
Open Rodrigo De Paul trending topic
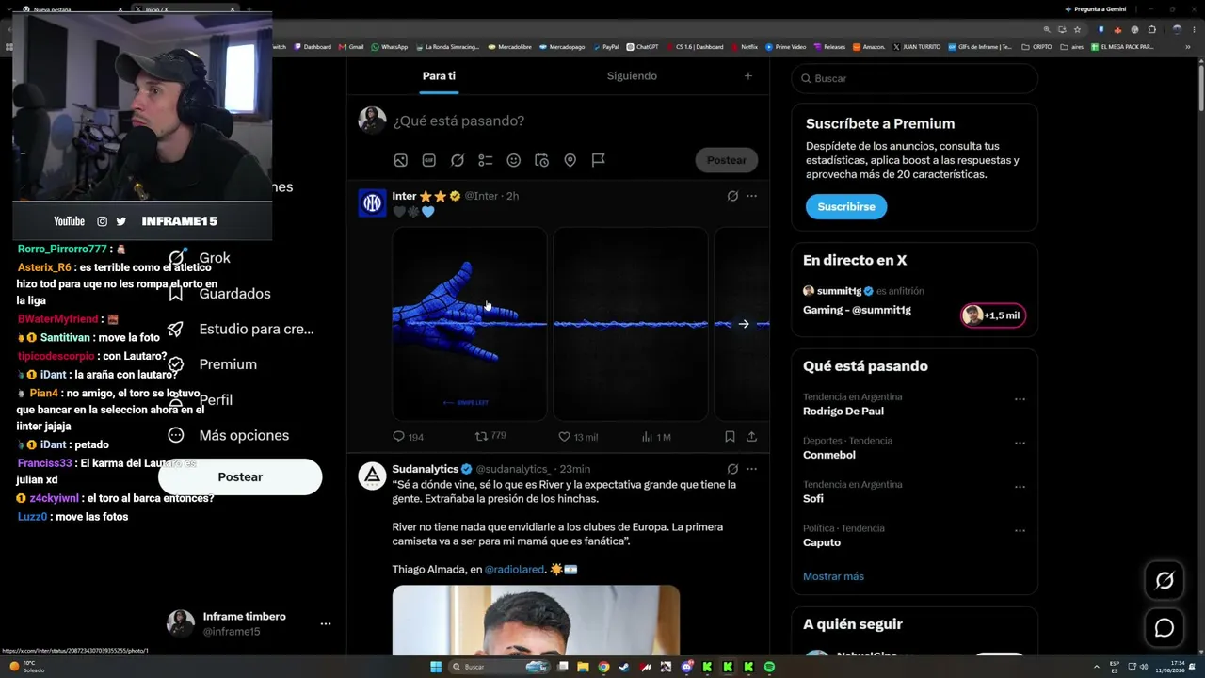[843, 412]
